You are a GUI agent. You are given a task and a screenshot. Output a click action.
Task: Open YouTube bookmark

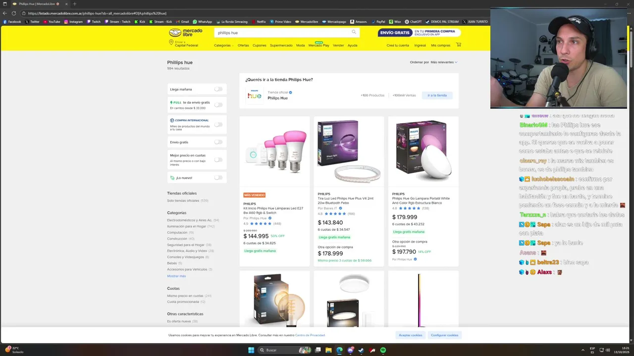tap(52, 22)
